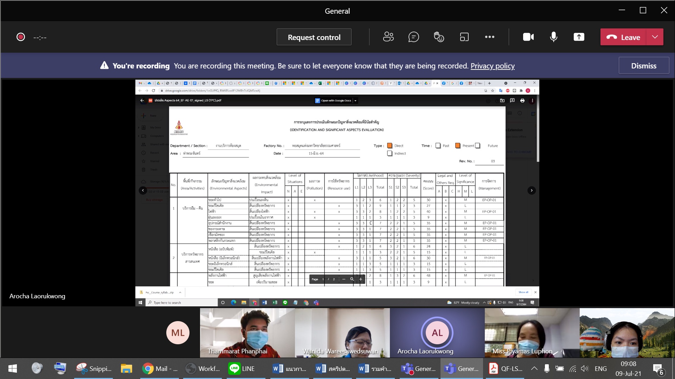Select Thammarat Phanphai's video thumbnail

(x=247, y=333)
